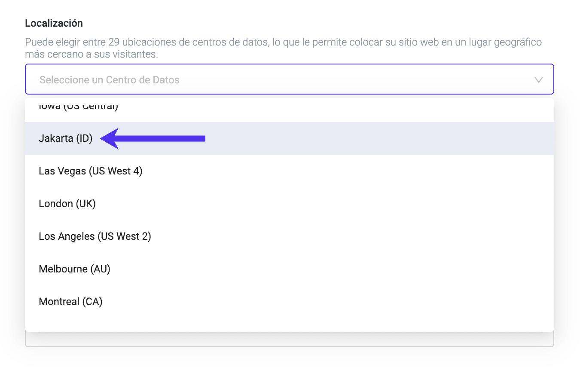Select Jakarta (ID) from the list

66,138
